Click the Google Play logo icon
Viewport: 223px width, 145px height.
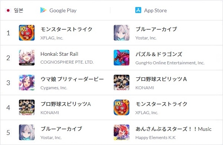(43, 10)
